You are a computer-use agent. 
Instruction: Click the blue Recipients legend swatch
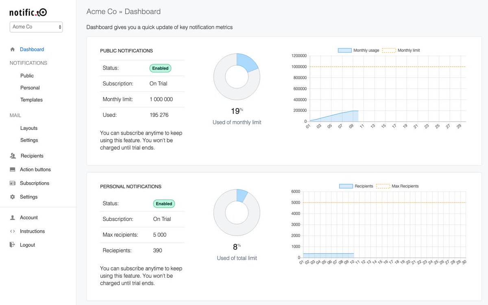346,186
